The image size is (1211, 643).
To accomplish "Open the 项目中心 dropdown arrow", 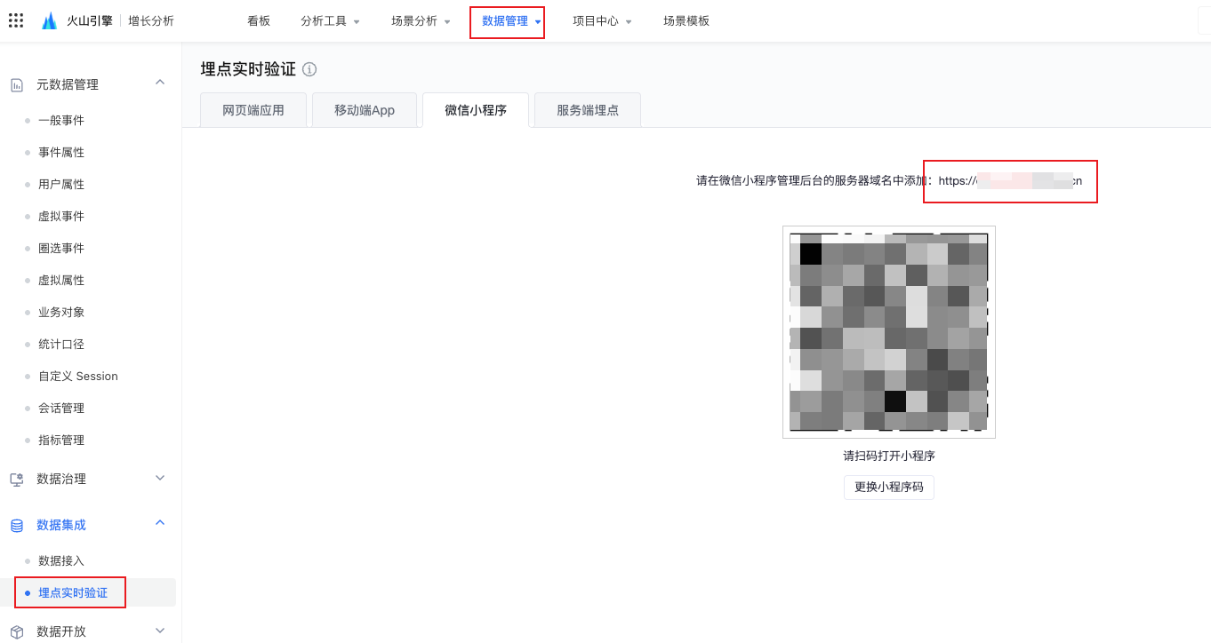I will click(629, 22).
